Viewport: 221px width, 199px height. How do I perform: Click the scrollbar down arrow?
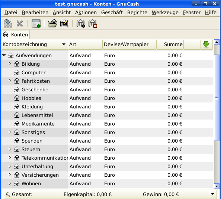click(x=217, y=186)
